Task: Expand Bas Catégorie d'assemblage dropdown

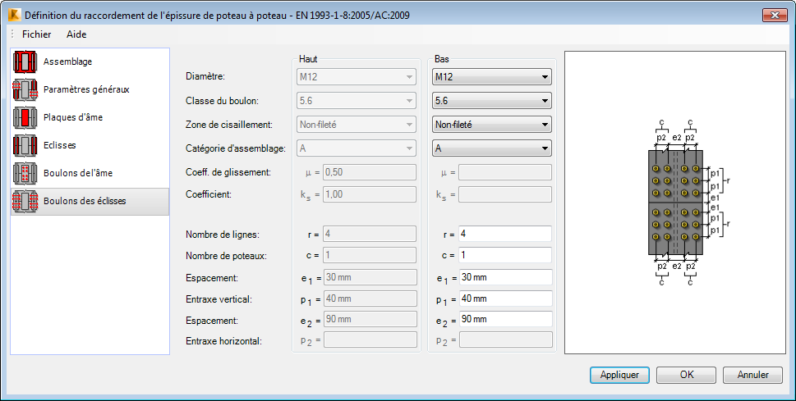Action: 491,149
